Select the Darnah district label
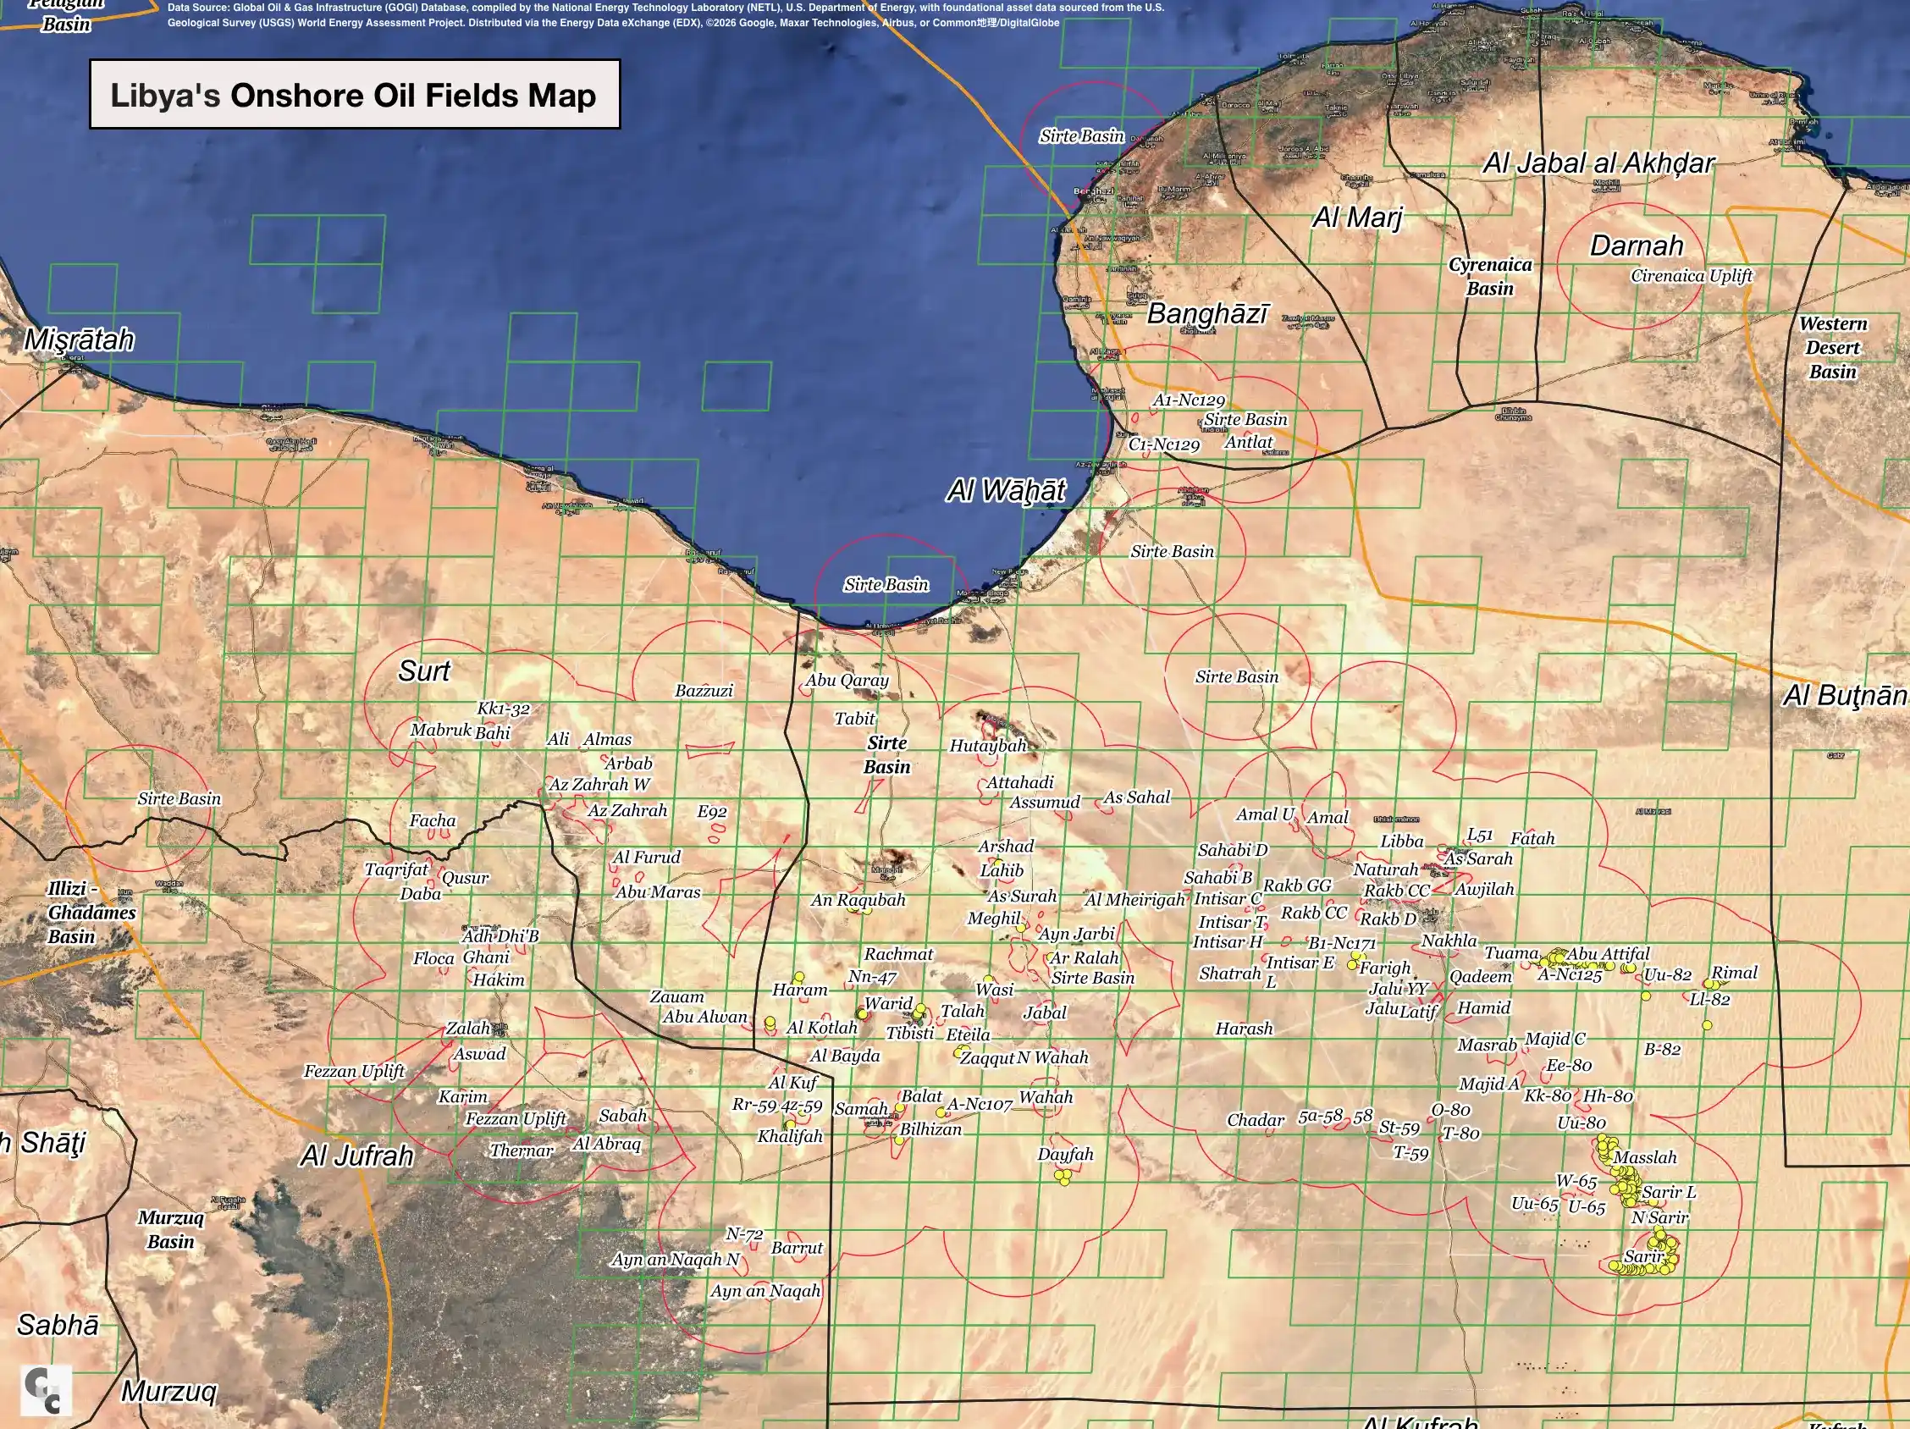Image resolution: width=1910 pixels, height=1429 pixels. pyautogui.click(x=1637, y=246)
